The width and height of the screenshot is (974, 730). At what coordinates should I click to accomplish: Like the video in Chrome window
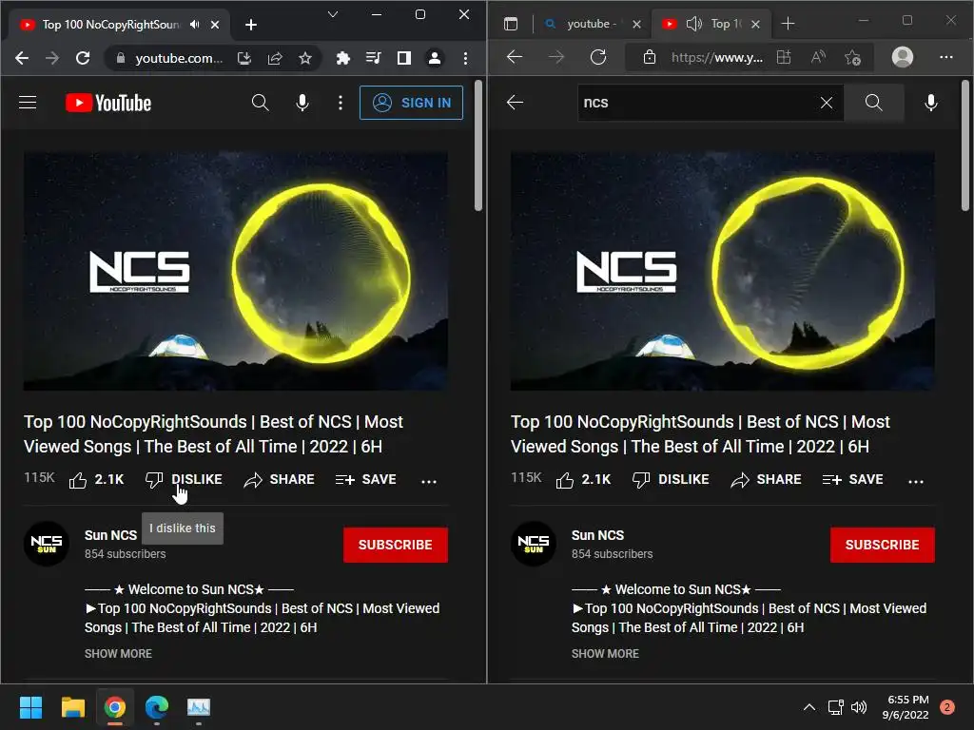pos(96,479)
